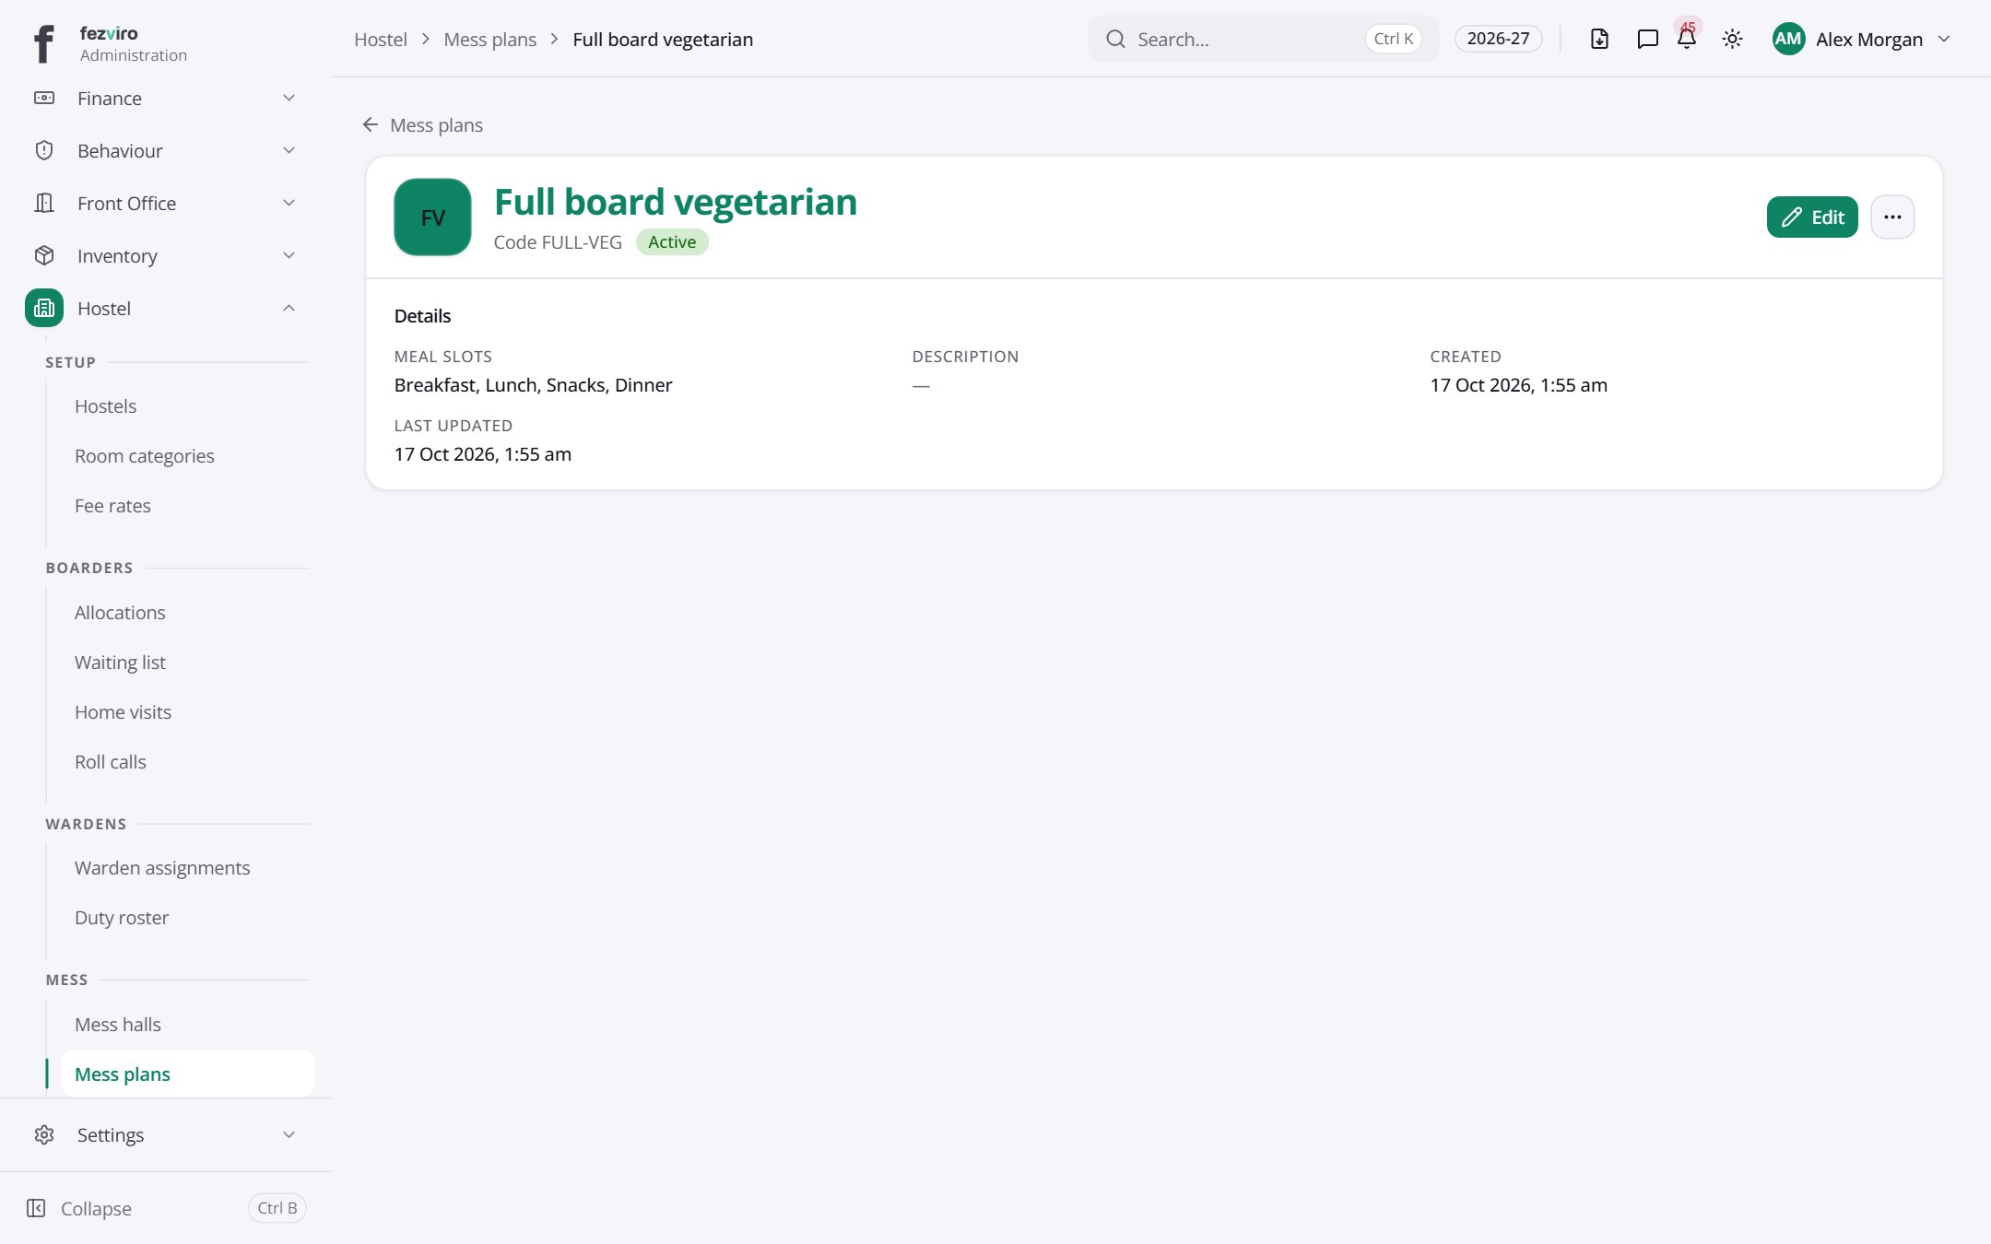Open the Finance module icon
This screenshot has width=1991, height=1244.
(x=44, y=98)
